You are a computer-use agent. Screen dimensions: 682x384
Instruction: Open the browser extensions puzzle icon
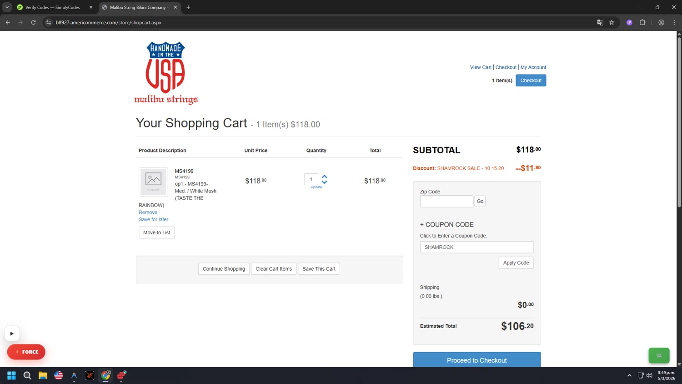click(642, 22)
